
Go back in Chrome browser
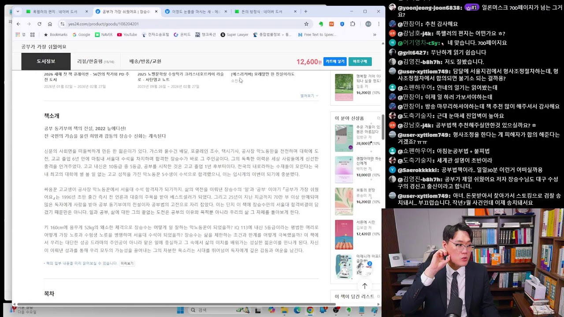click(x=18, y=24)
